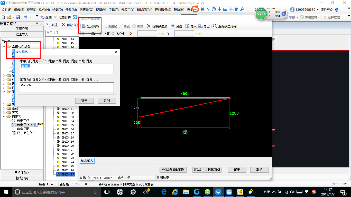Click the 新建 new component icon
351x197 pixels.
point(48,25)
